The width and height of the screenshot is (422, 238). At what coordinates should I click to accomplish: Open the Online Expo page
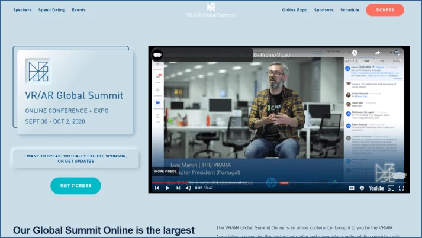[x=295, y=10]
